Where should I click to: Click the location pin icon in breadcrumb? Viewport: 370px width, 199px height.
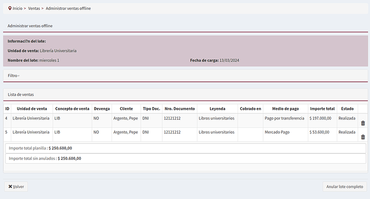point(10,8)
